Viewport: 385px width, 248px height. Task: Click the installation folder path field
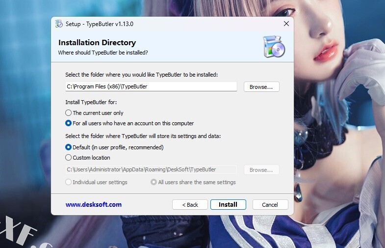pos(151,86)
